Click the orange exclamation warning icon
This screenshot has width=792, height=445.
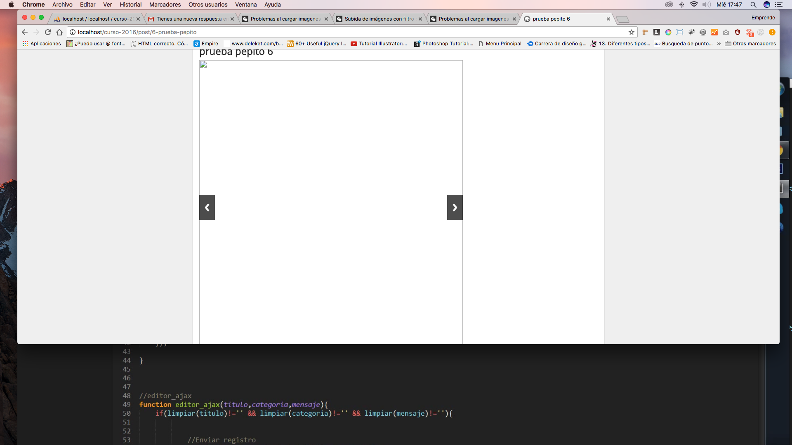772,32
